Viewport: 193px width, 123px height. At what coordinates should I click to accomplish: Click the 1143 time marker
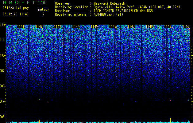pos(57,26)
